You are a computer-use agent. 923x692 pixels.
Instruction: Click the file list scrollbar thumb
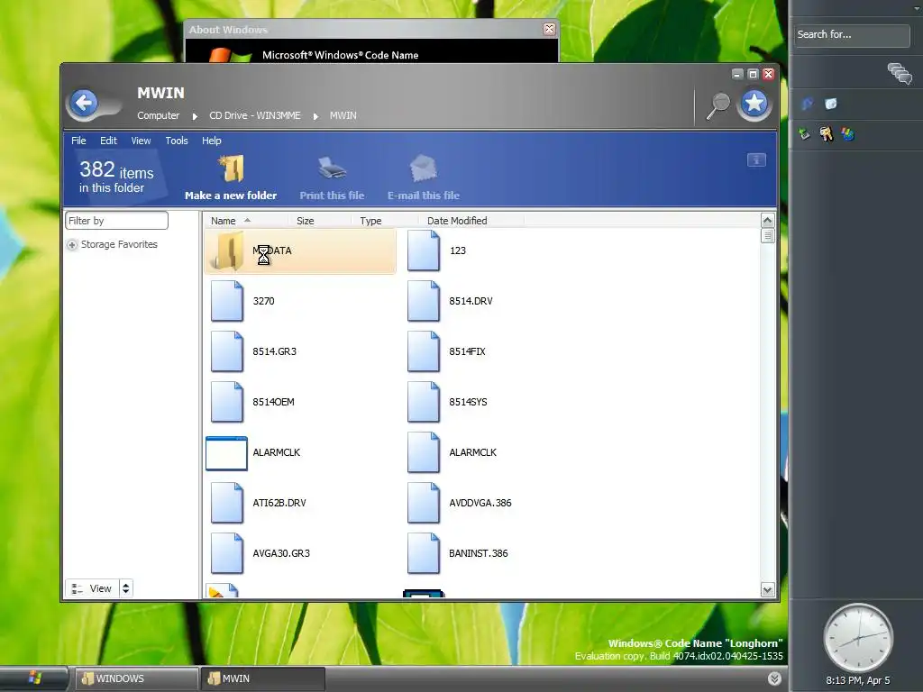pyautogui.click(x=768, y=235)
